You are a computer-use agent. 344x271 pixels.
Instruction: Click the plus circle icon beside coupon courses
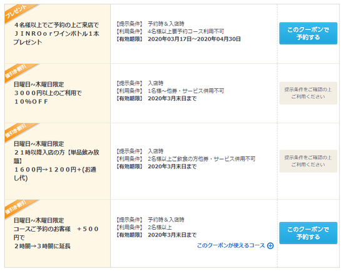point(270,246)
